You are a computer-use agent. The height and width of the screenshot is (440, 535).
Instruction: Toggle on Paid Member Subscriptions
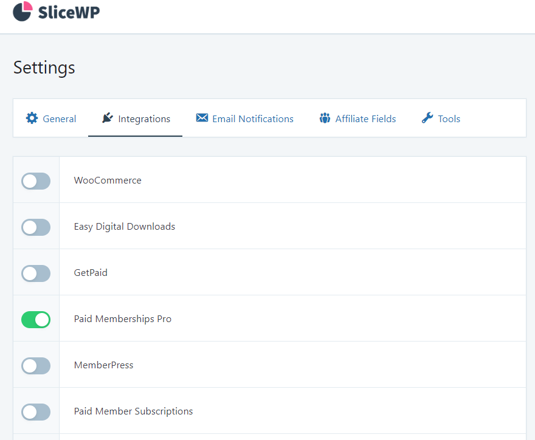[x=36, y=411]
